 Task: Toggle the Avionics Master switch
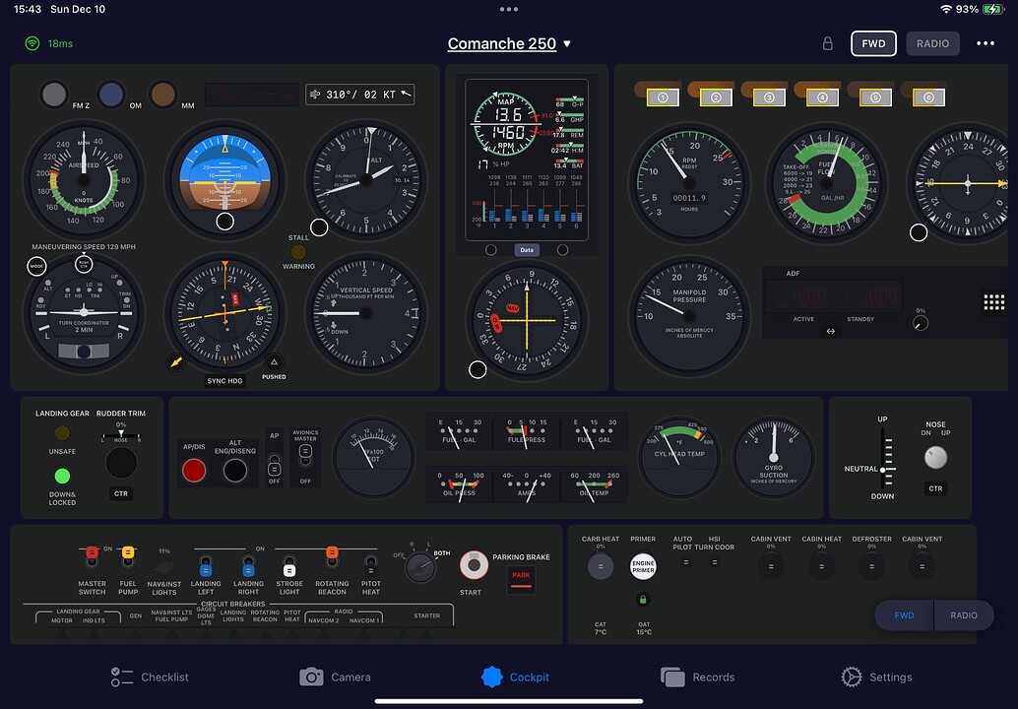[305, 453]
